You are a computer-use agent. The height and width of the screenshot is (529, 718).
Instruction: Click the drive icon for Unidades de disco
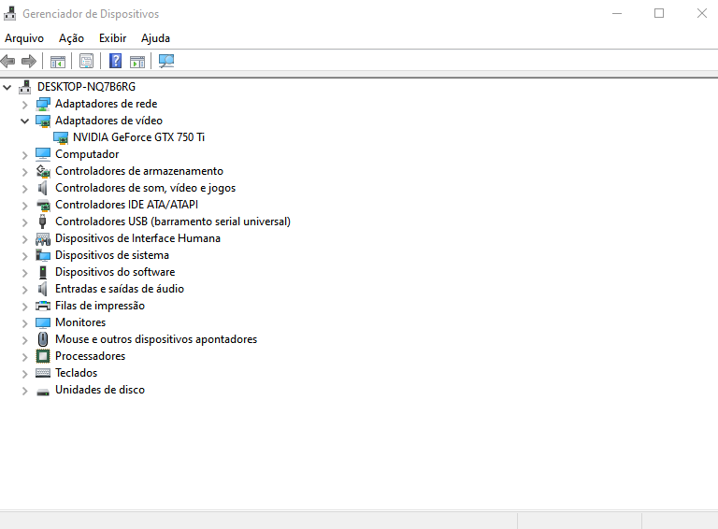43,392
